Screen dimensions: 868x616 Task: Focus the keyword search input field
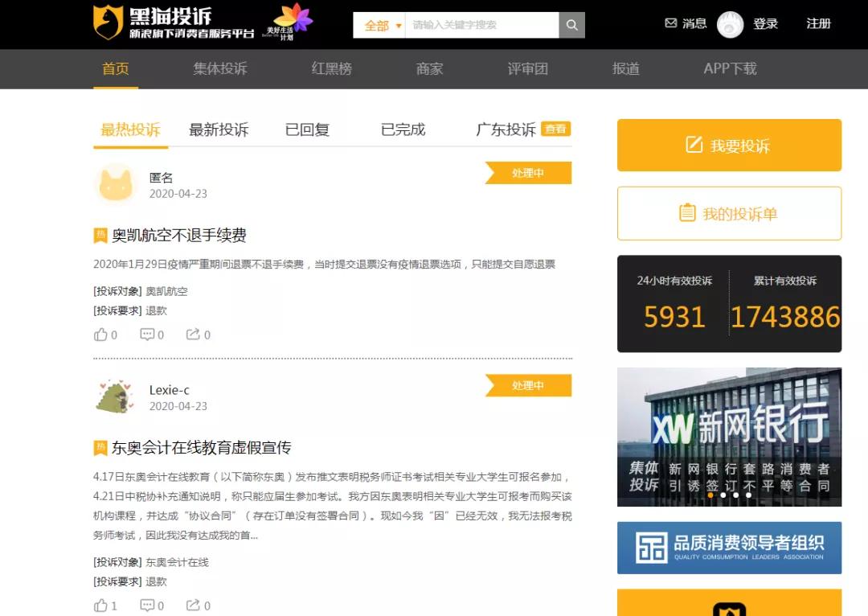coord(482,25)
